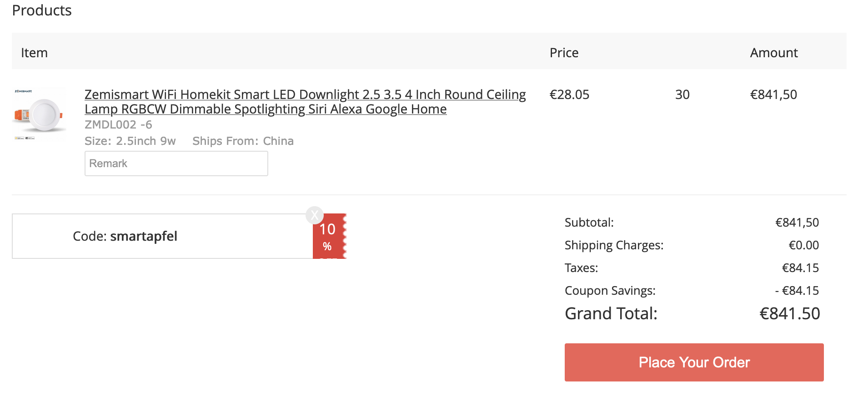Click the Zemismart downlight product thumbnail

coord(39,115)
